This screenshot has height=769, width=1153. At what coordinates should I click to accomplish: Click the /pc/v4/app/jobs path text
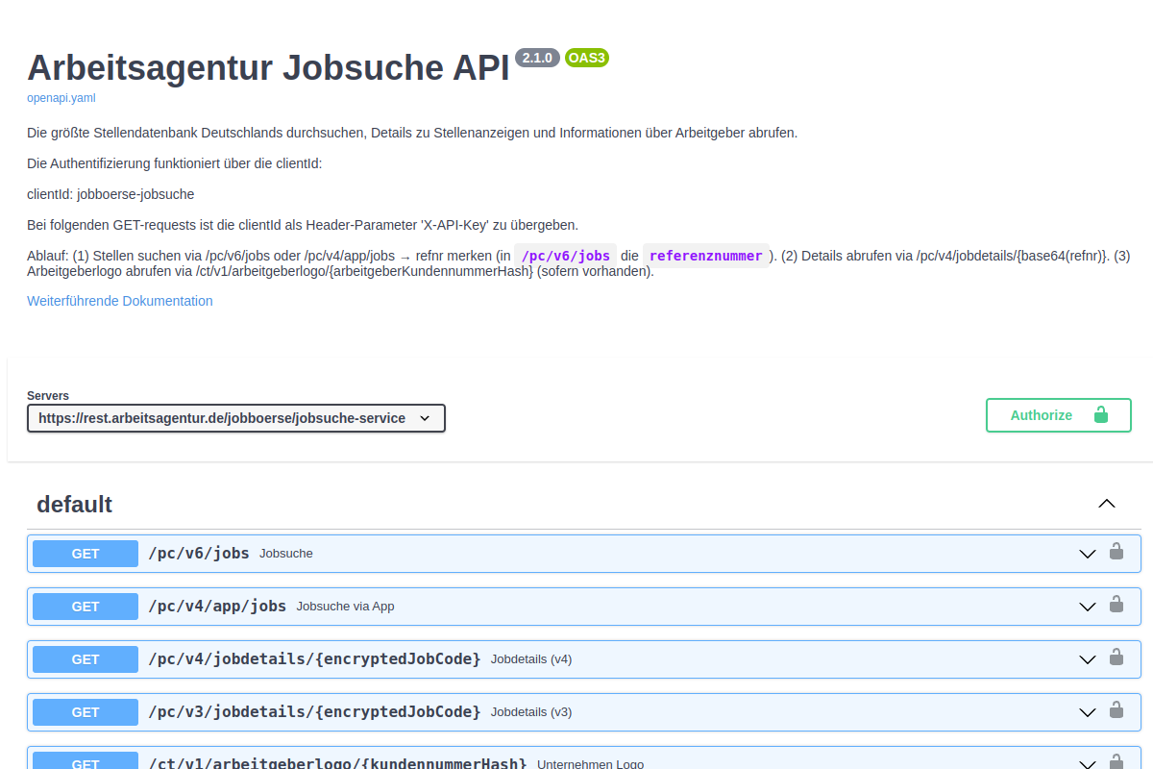[217, 607]
